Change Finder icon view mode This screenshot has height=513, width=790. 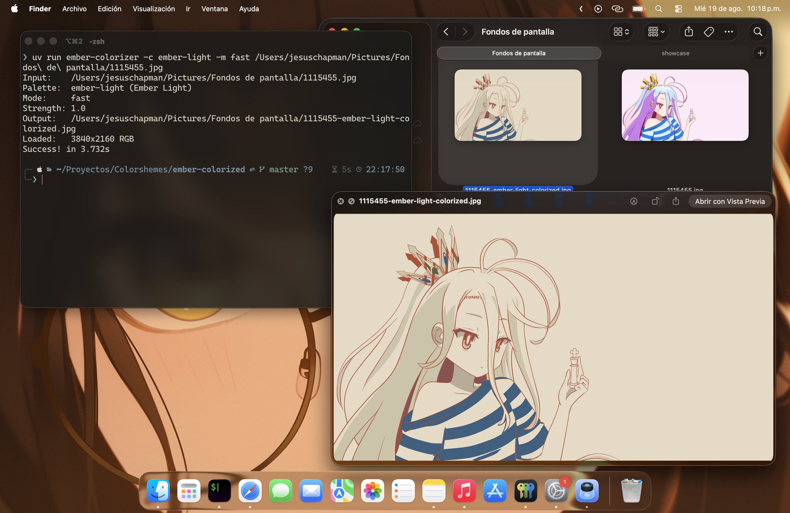[621, 32]
